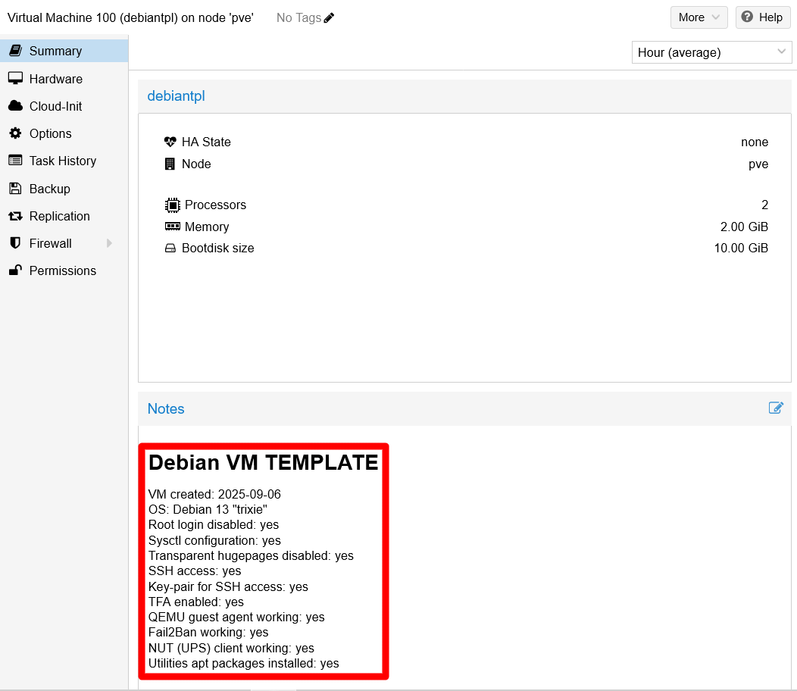797x691 pixels.
Task: Click the No Tags label to add tags
Action: pos(298,17)
